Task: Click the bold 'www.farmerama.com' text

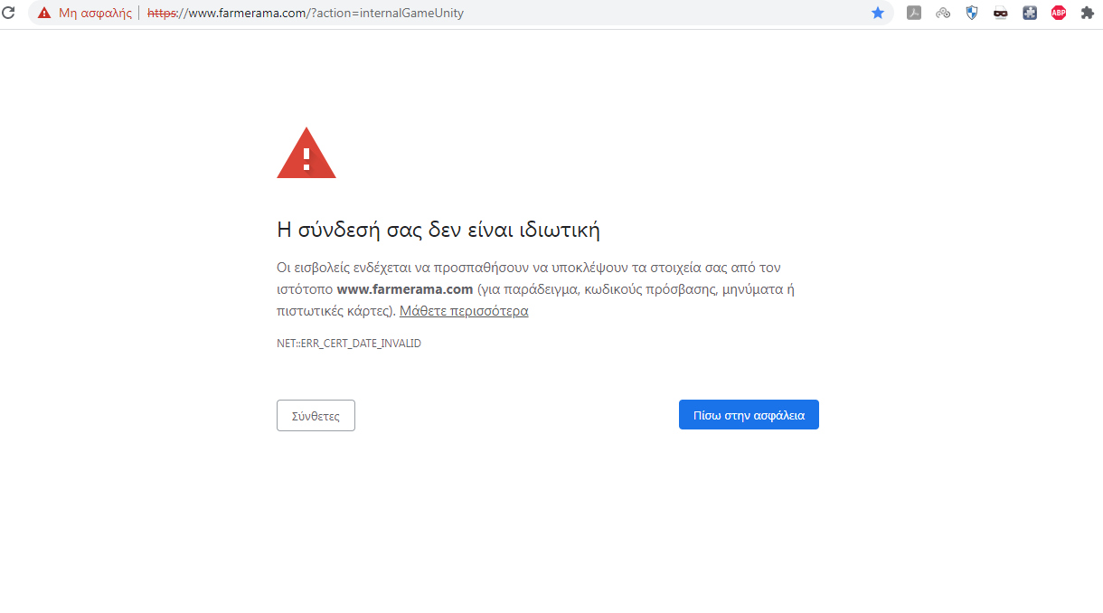Action: tap(405, 289)
